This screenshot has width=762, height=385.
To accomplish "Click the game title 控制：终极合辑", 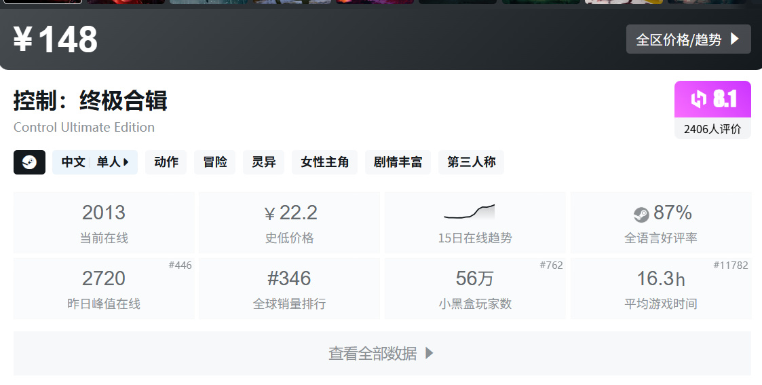I will pyautogui.click(x=90, y=100).
